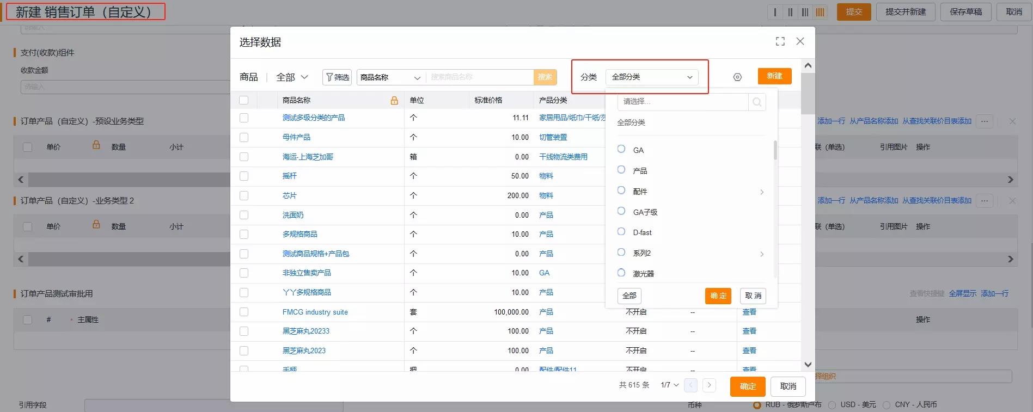Close the 选择数据 dialog
This screenshot has height=412, width=1033.
[x=800, y=41]
